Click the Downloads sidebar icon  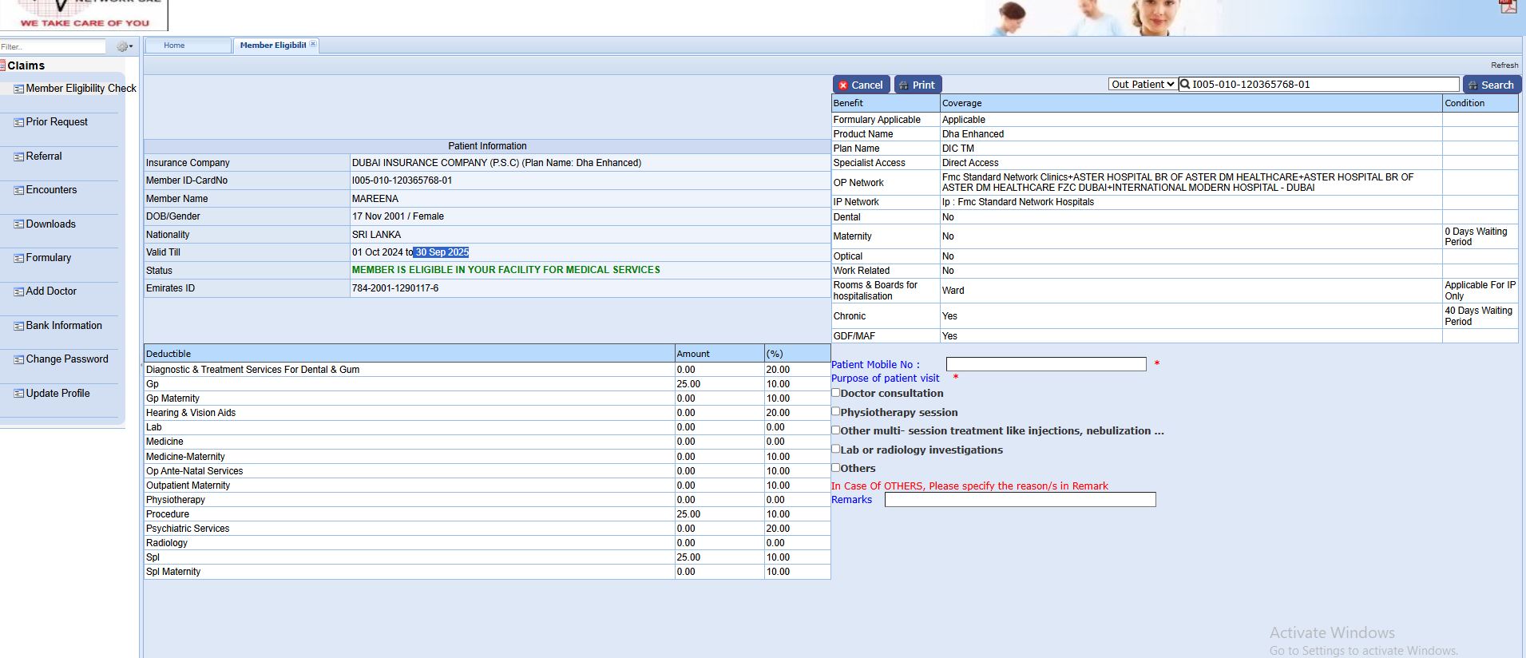18,225
